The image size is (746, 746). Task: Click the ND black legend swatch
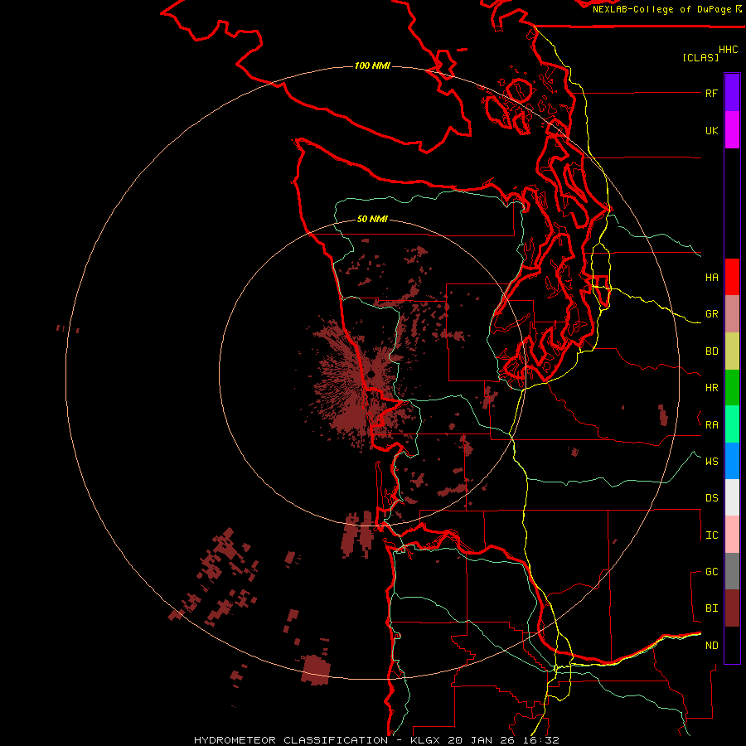pos(732,645)
